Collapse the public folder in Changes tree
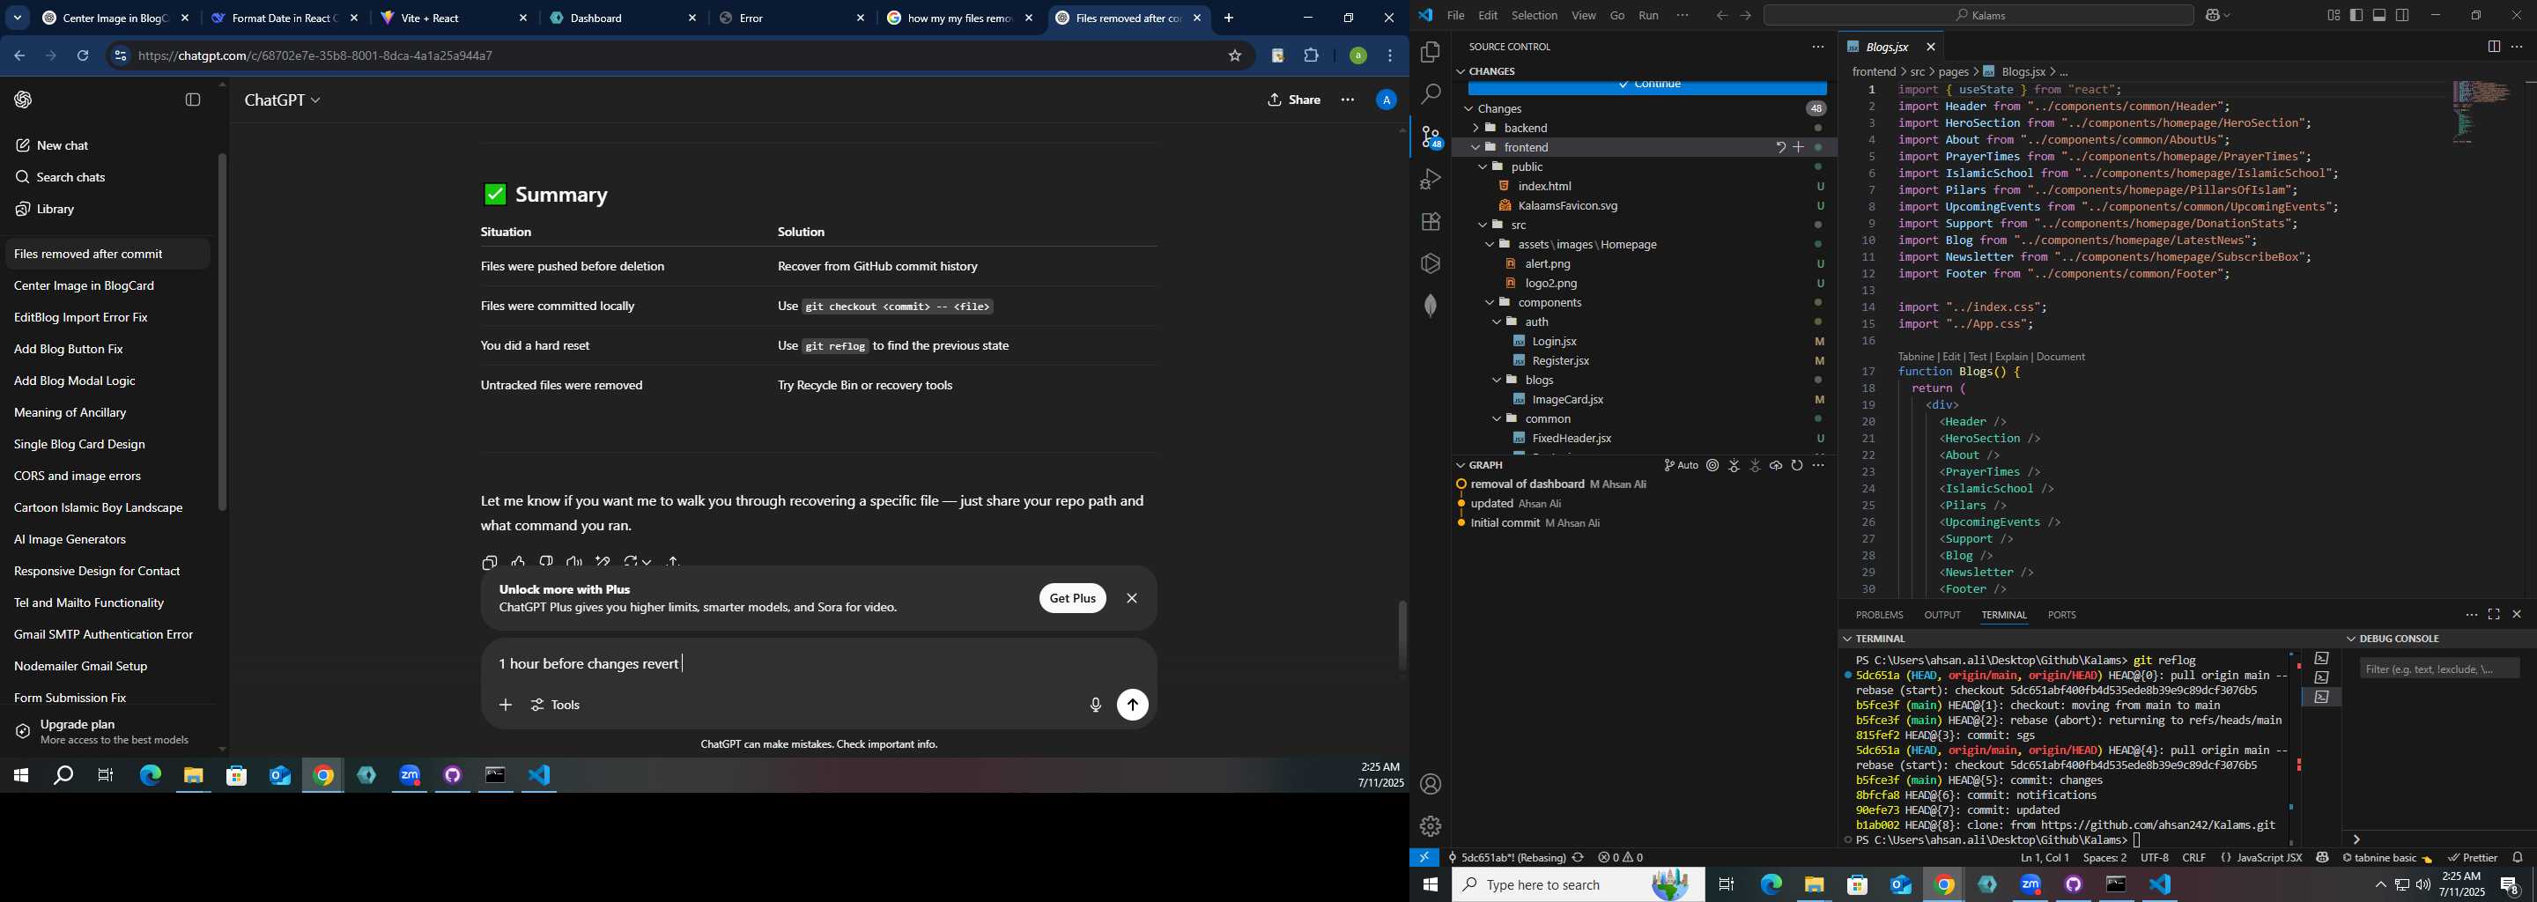2537x902 pixels. [1483, 167]
